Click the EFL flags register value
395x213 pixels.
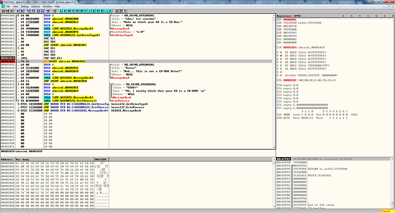click(x=290, y=80)
